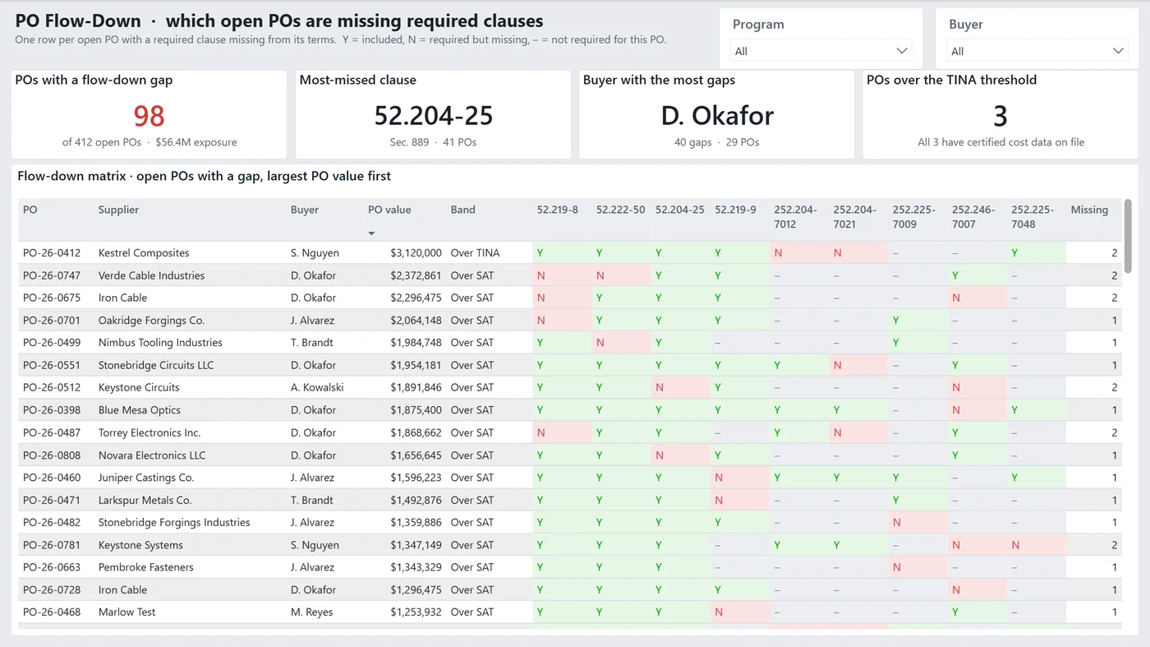
Task: Click the 252.246-7007 clause column header
Action: point(975,217)
